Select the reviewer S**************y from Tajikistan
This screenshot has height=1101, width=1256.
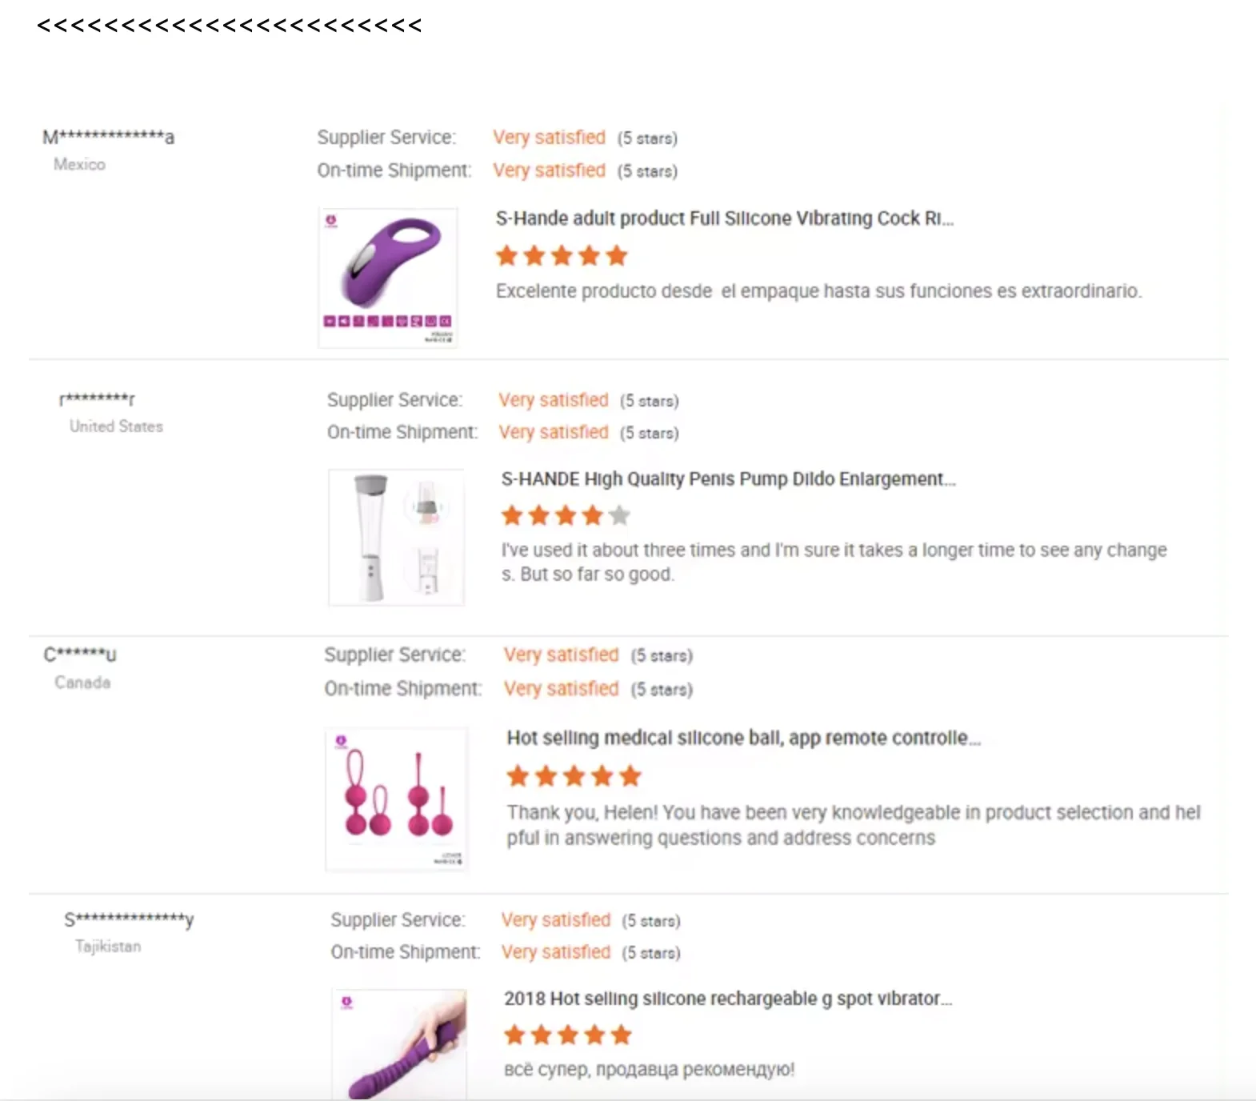coord(129,919)
